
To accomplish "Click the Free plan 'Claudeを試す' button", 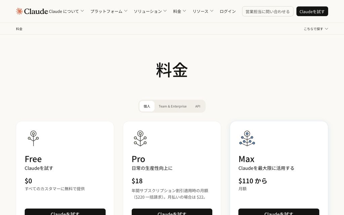I will point(65,212).
